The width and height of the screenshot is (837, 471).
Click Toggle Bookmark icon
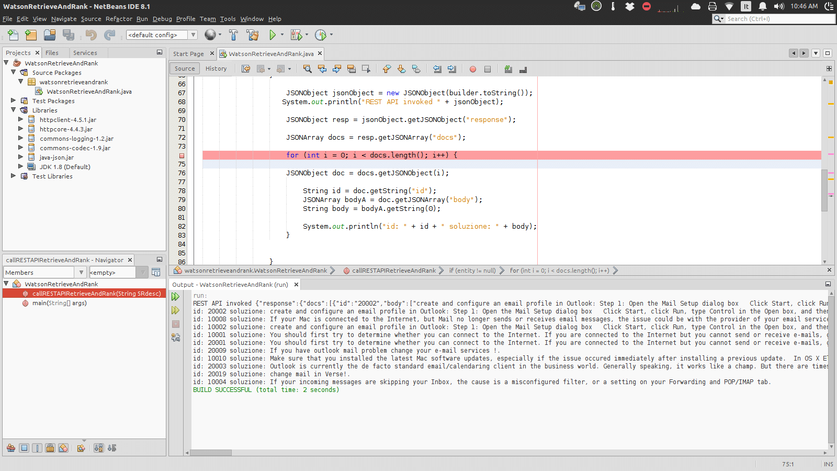[x=416, y=69]
